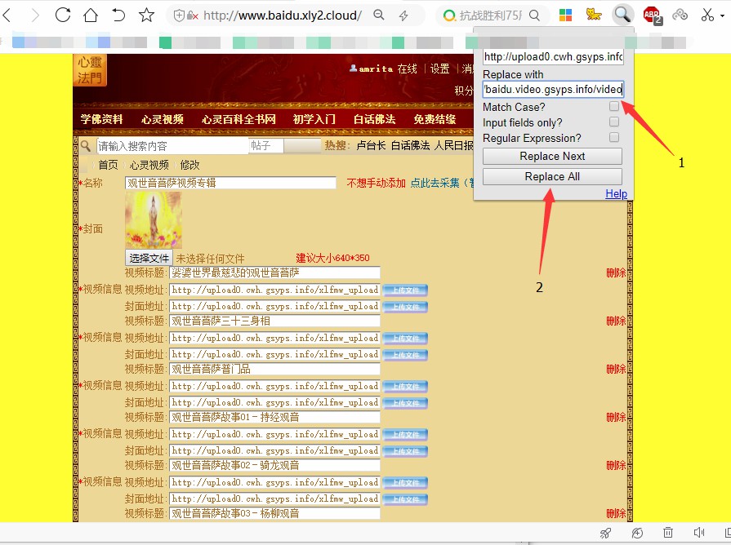Click the browser address bar URL
Screen dimensions: 731x545
tap(283, 16)
